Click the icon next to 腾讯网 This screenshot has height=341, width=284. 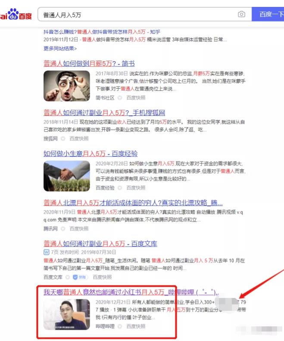pyautogui.click(x=63, y=229)
